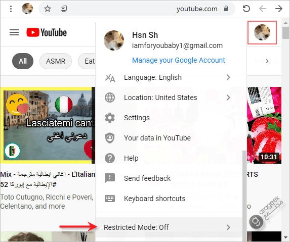Open Settings from account menu
Screen dimensions: 290x242
click(x=169, y=118)
